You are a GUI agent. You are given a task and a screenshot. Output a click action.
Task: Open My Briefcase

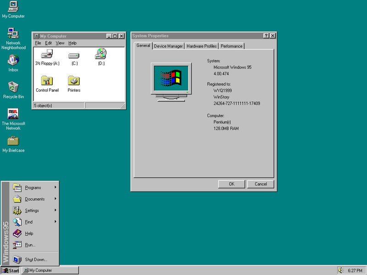point(13,142)
